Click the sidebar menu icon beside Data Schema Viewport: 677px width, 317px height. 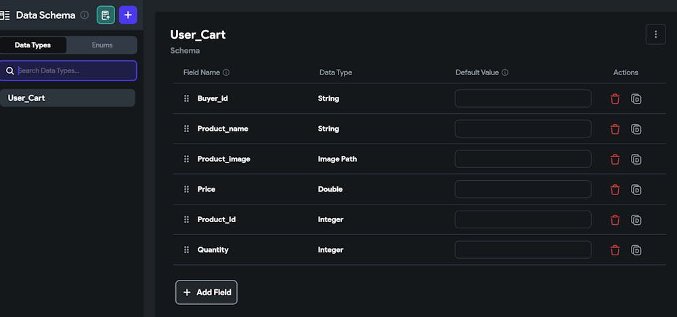click(5, 15)
